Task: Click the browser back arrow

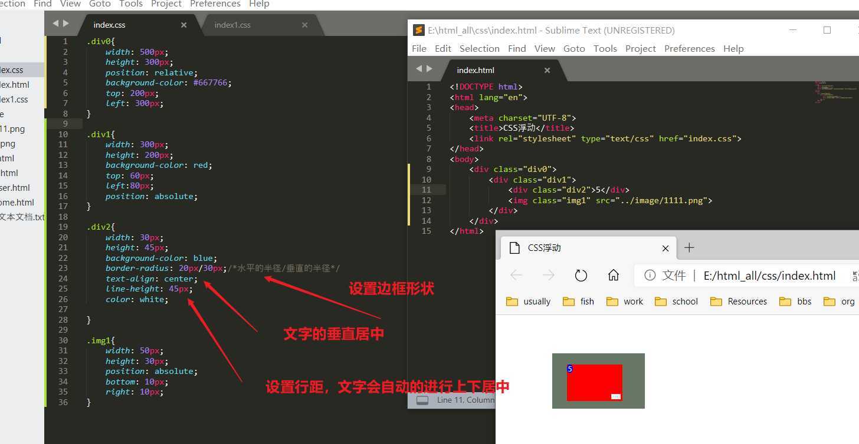Action: (x=516, y=276)
